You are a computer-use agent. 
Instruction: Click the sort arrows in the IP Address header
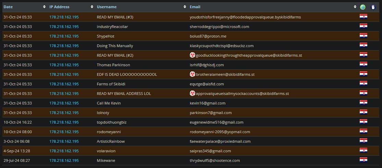coord(92,7)
